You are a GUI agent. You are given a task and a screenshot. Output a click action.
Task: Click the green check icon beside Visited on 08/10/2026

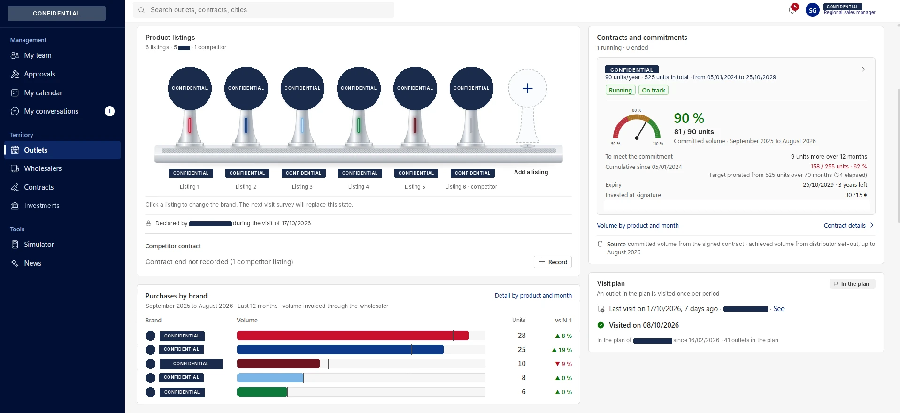[x=600, y=325]
